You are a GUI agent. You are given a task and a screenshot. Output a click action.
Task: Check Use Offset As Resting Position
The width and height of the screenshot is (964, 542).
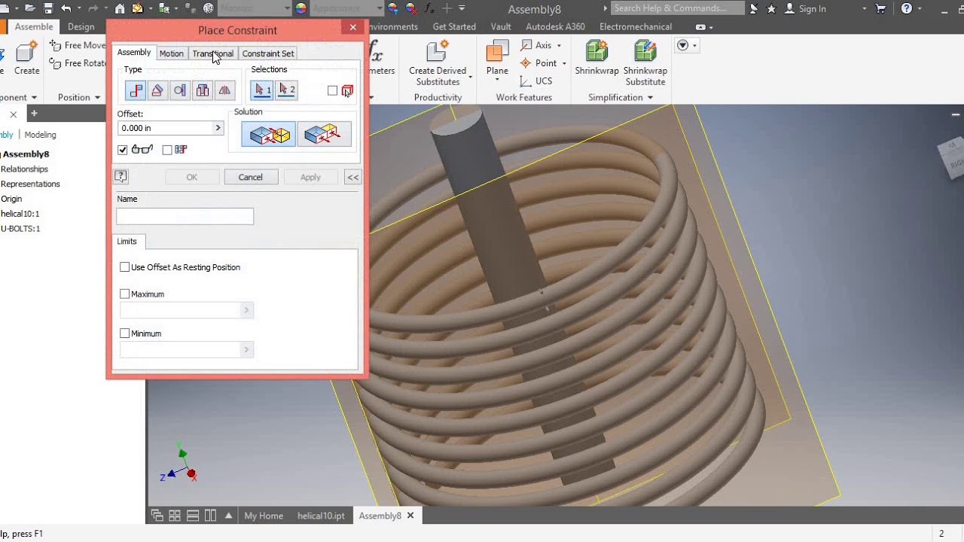coord(125,267)
